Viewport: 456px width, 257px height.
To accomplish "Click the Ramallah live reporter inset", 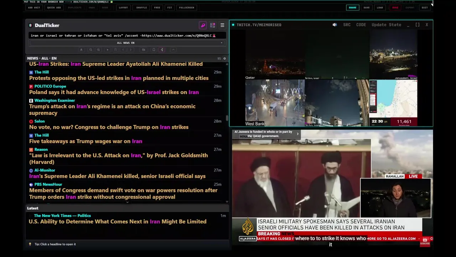I will [395, 198].
